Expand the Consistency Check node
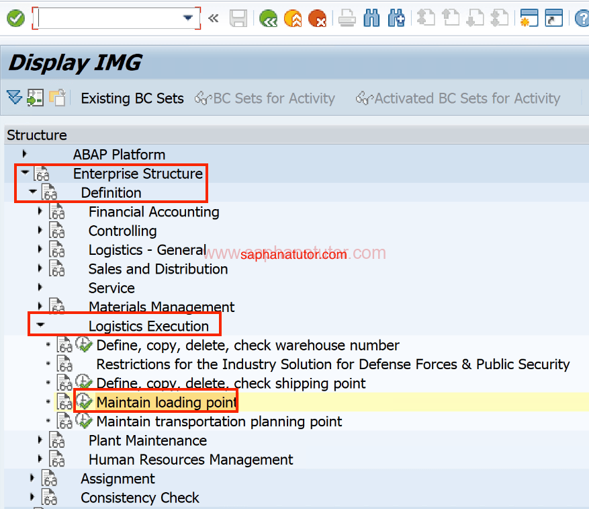 [32, 497]
